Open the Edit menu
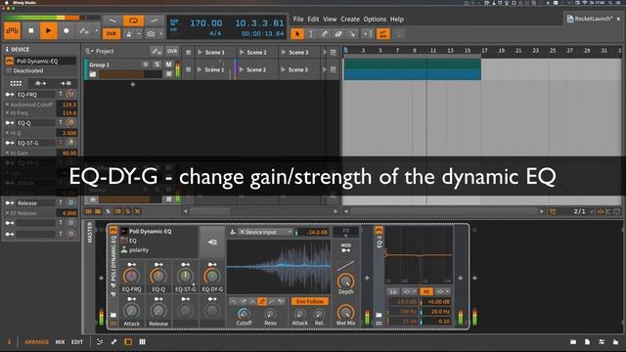The width and height of the screenshot is (626, 352). click(x=313, y=20)
